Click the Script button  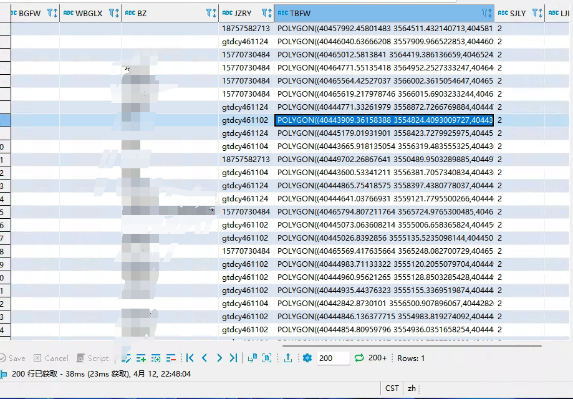point(93,358)
